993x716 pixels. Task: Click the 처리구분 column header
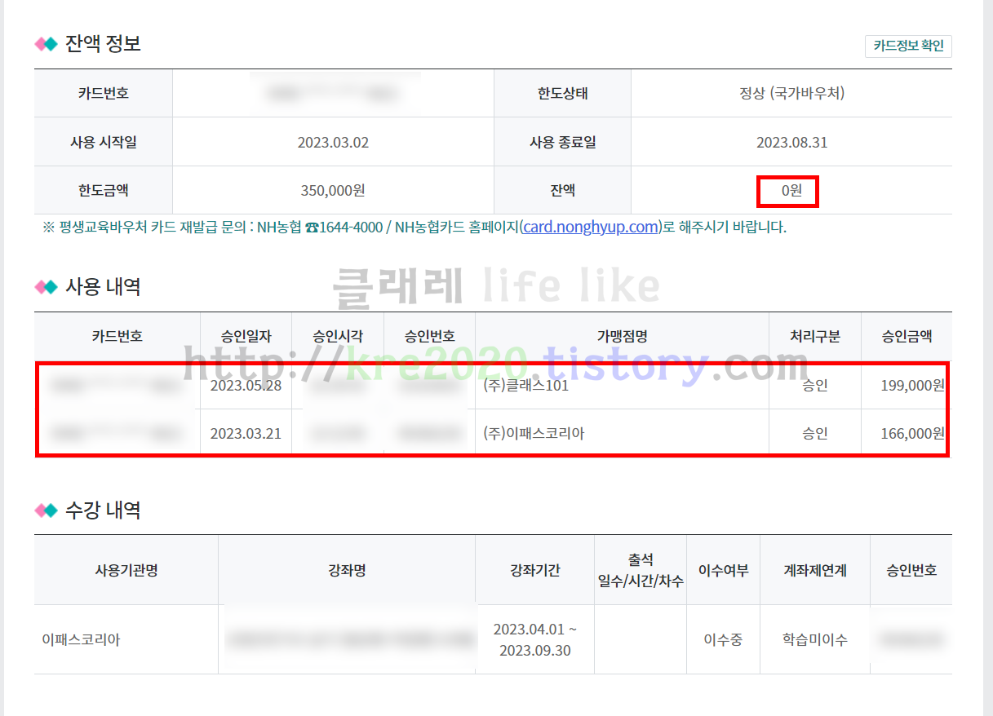815,336
